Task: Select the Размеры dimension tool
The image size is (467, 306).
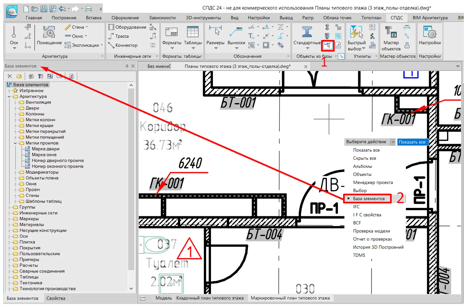Action: [x=215, y=32]
